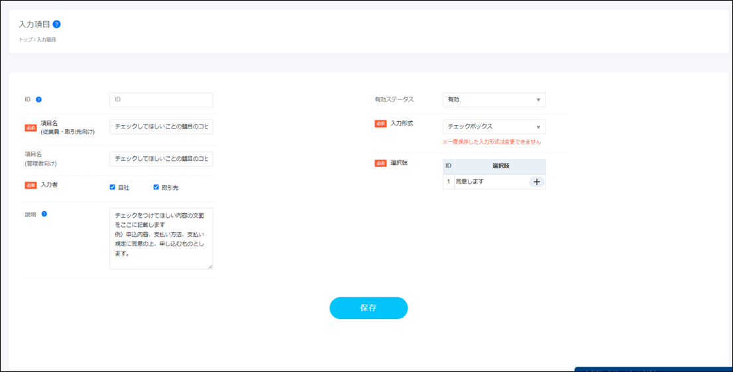Focus the 項目名 (従業員・取引先向け) text field
The width and height of the screenshot is (733, 372).
pos(161,126)
